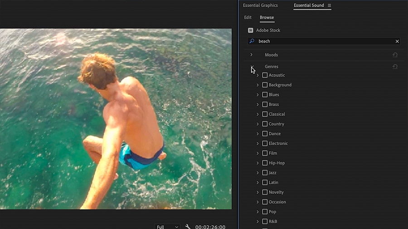The image size is (408, 229).
Task: Clear the beach search text
Action: 397,41
